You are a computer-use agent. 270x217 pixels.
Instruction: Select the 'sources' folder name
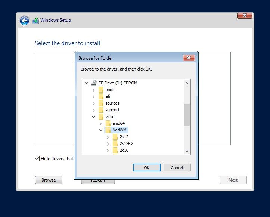[112, 103]
